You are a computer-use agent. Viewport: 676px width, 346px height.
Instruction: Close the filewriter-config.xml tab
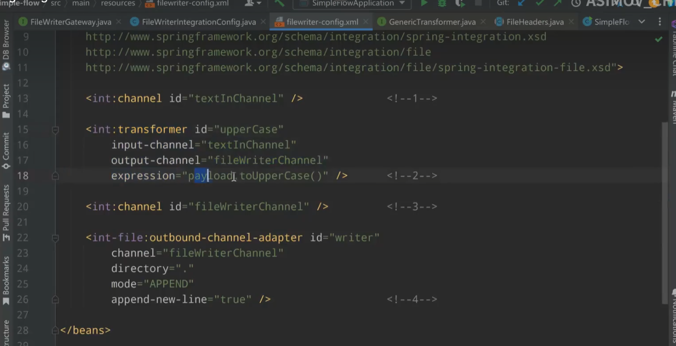(x=366, y=22)
